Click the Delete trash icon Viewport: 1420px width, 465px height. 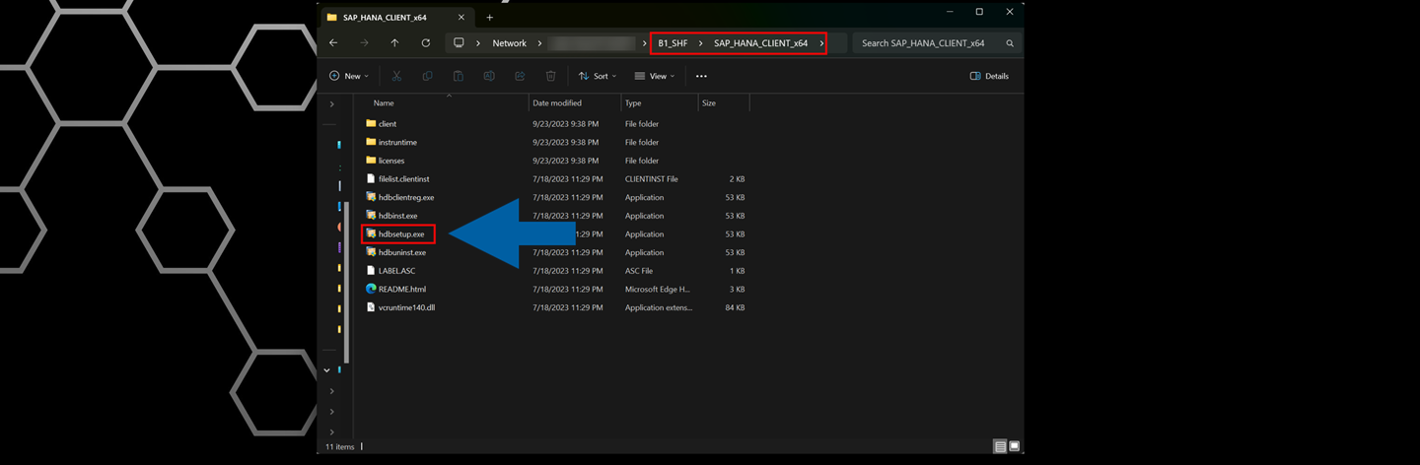pos(550,76)
